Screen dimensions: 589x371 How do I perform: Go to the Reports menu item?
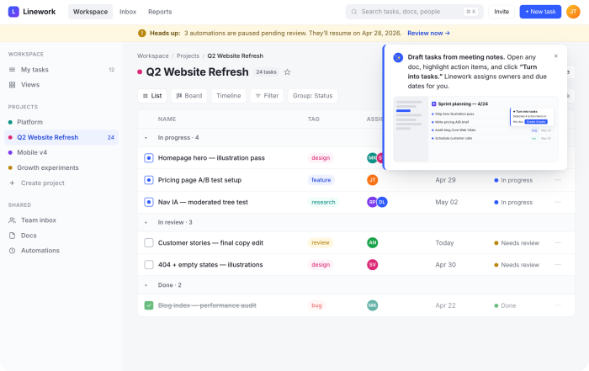(x=160, y=12)
